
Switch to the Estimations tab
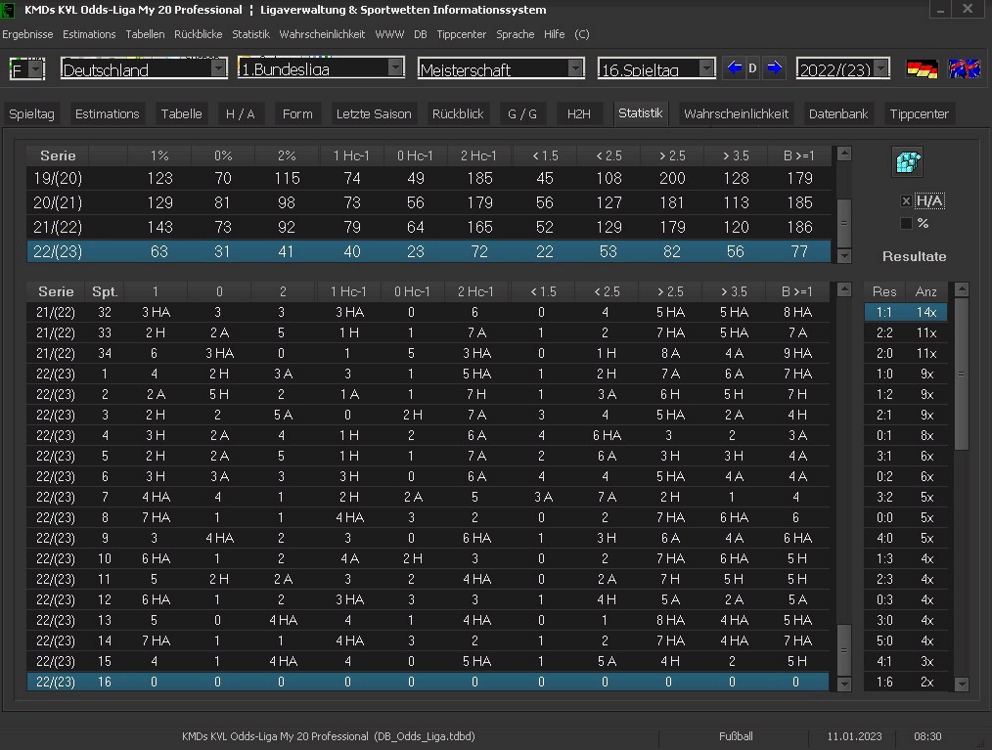click(107, 113)
